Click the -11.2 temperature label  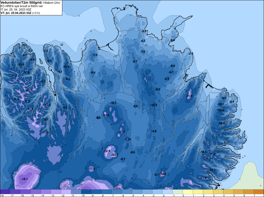(x=14, y=76)
